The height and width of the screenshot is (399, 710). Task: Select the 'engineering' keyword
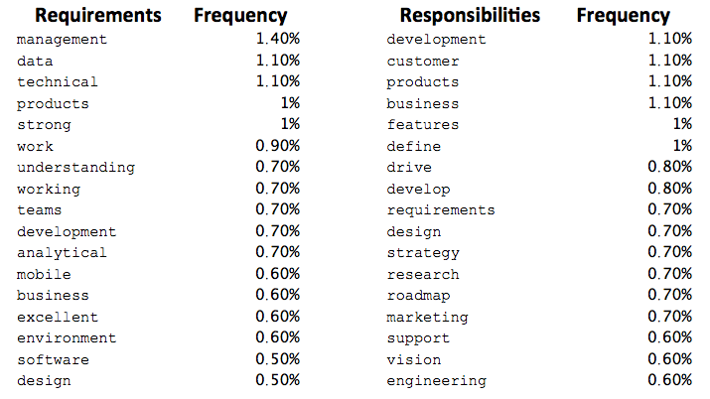[437, 381]
